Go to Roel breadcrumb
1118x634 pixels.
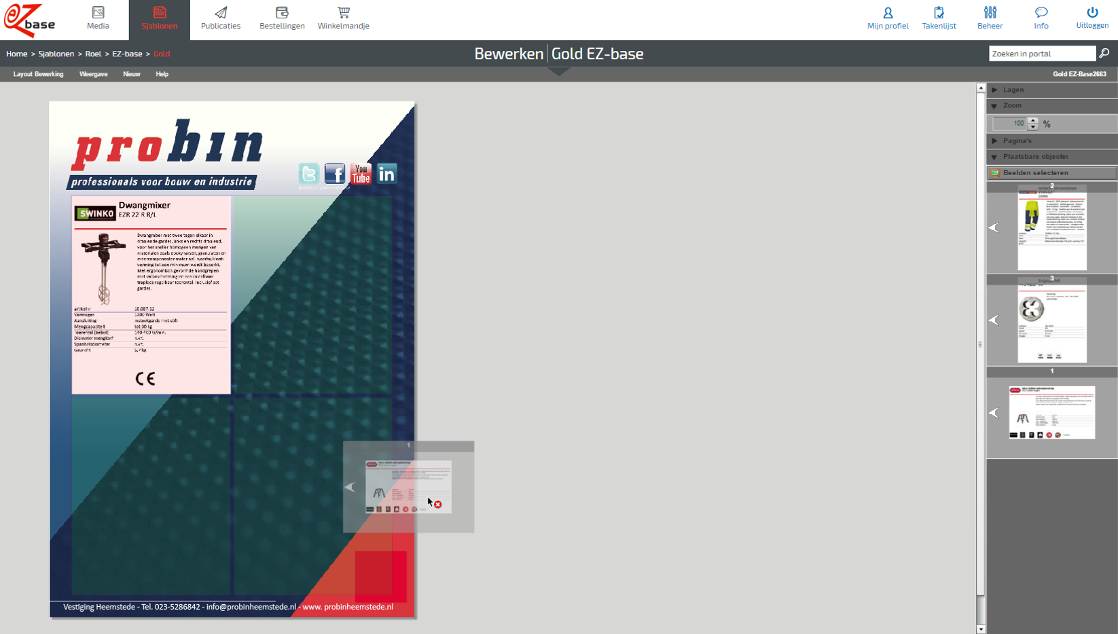pyautogui.click(x=93, y=54)
